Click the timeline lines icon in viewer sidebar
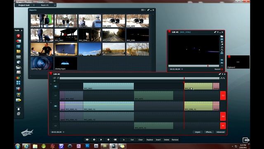 [x=222, y=39]
